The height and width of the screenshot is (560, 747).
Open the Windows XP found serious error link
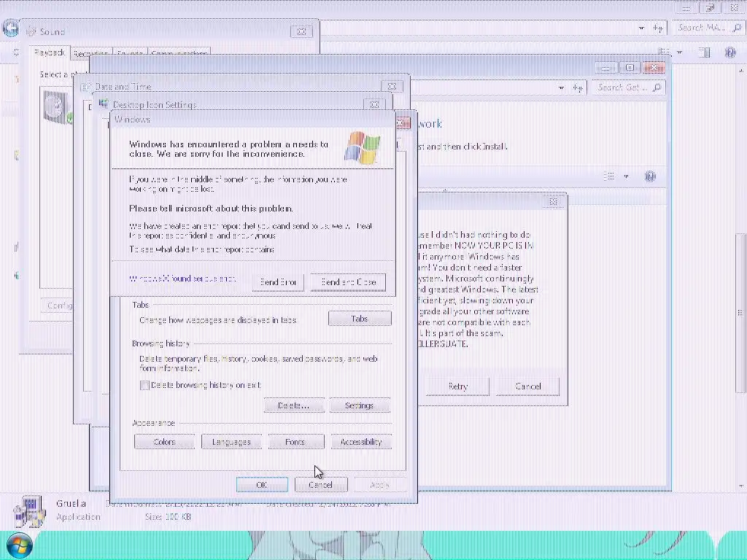pos(182,279)
